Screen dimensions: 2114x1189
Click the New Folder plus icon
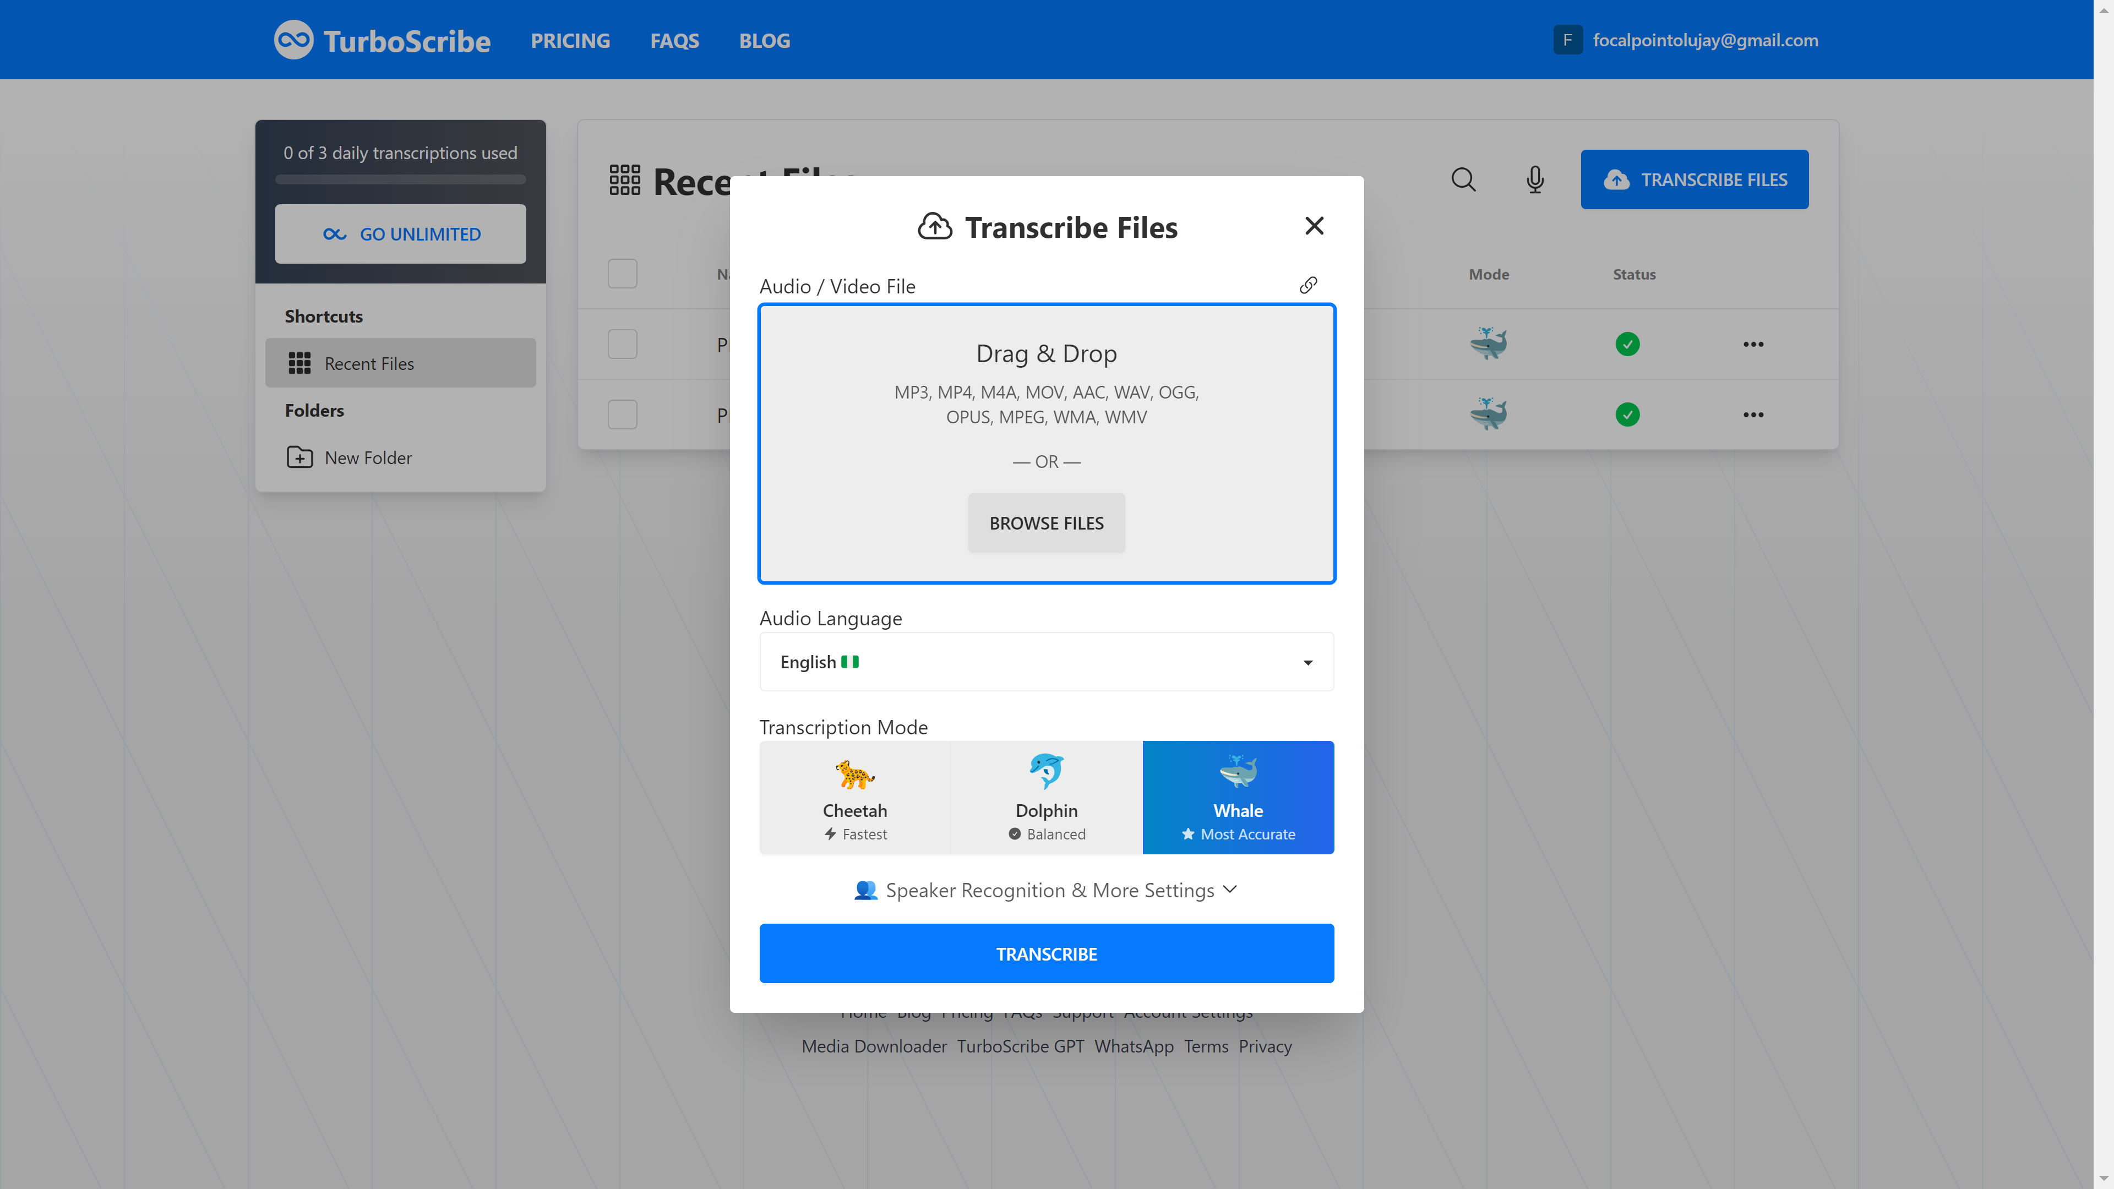(x=299, y=457)
